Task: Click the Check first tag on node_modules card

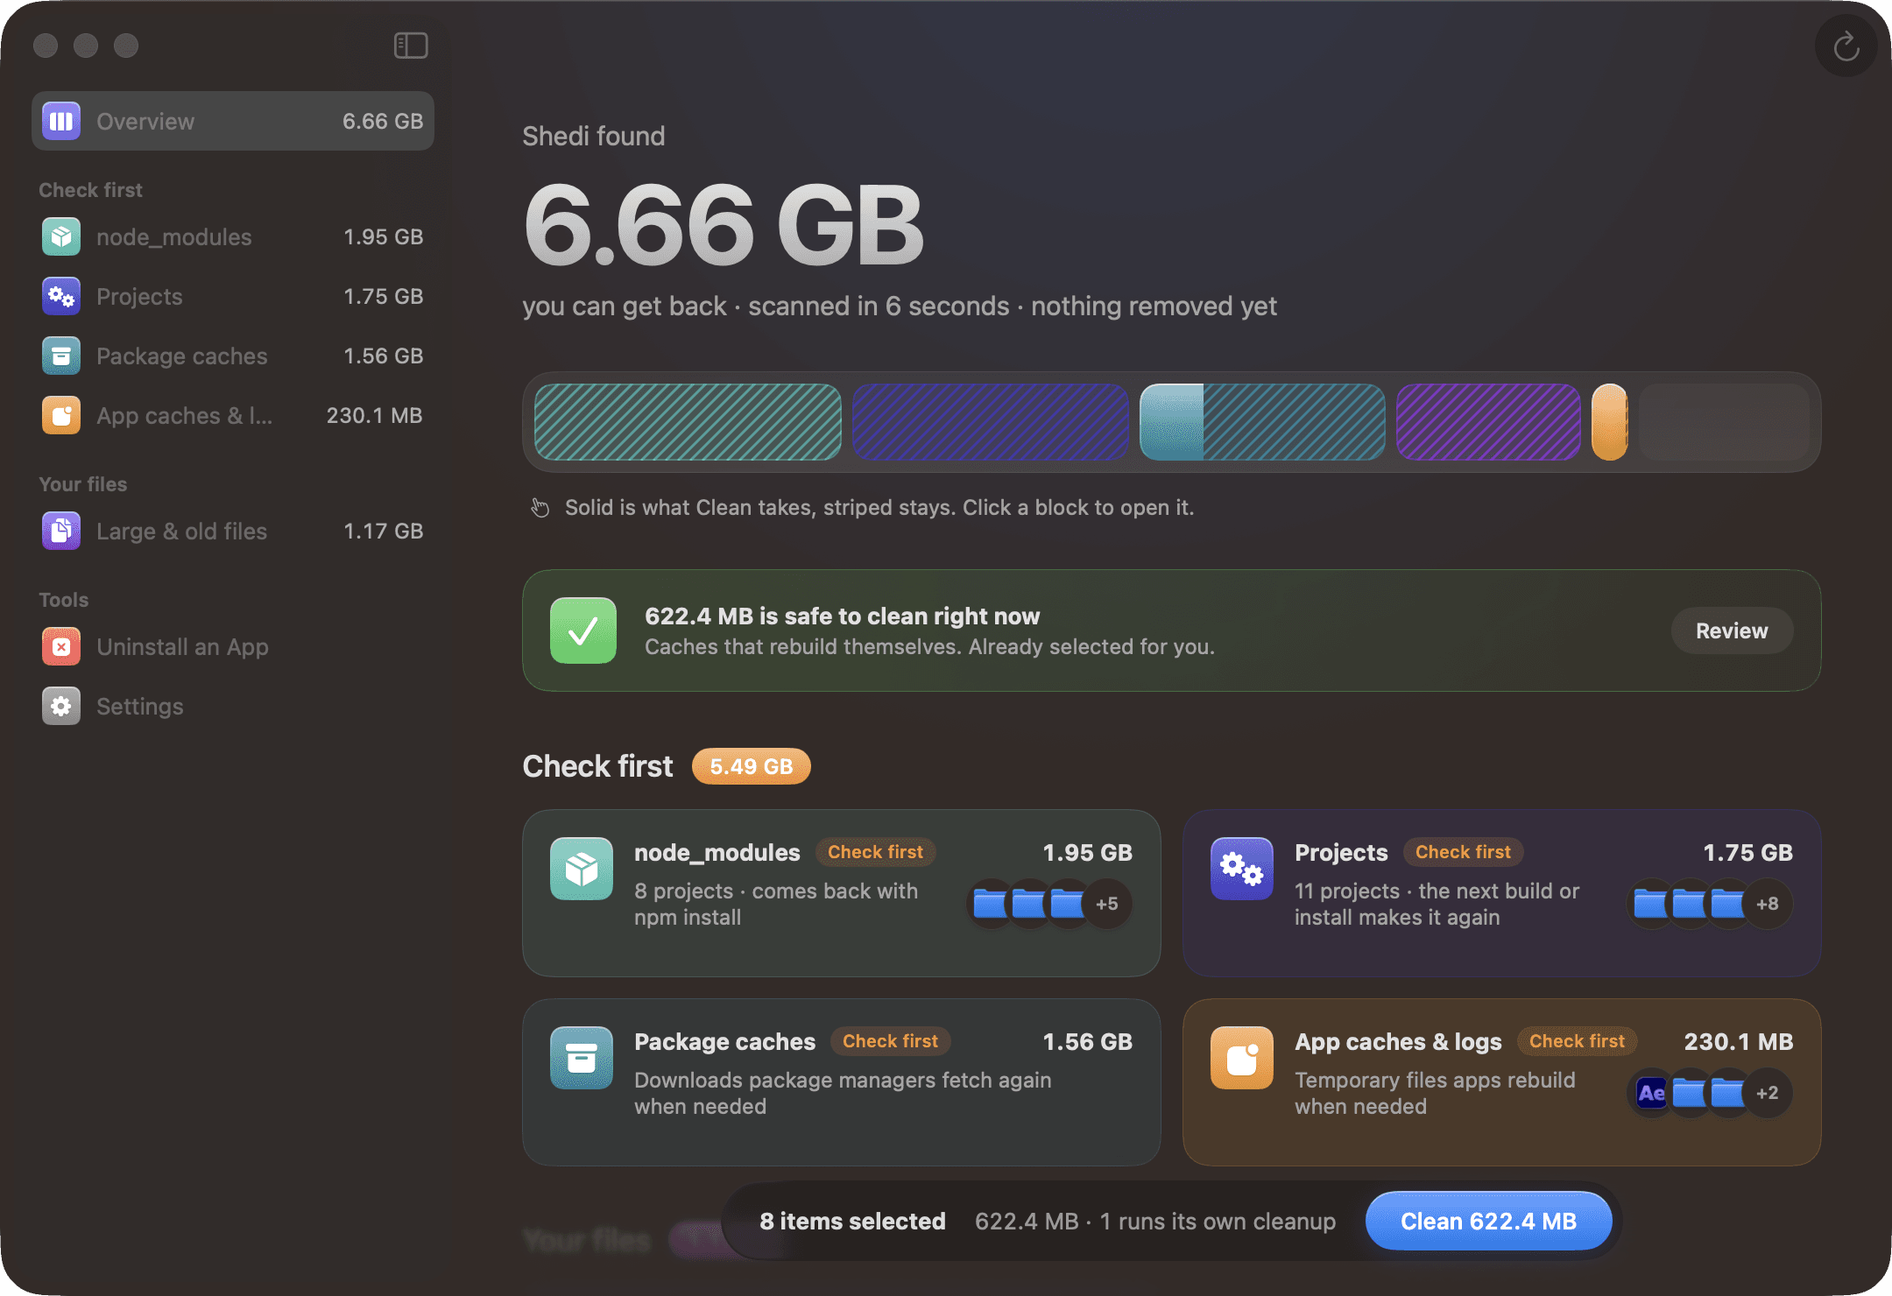Action: (x=875, y=852)
